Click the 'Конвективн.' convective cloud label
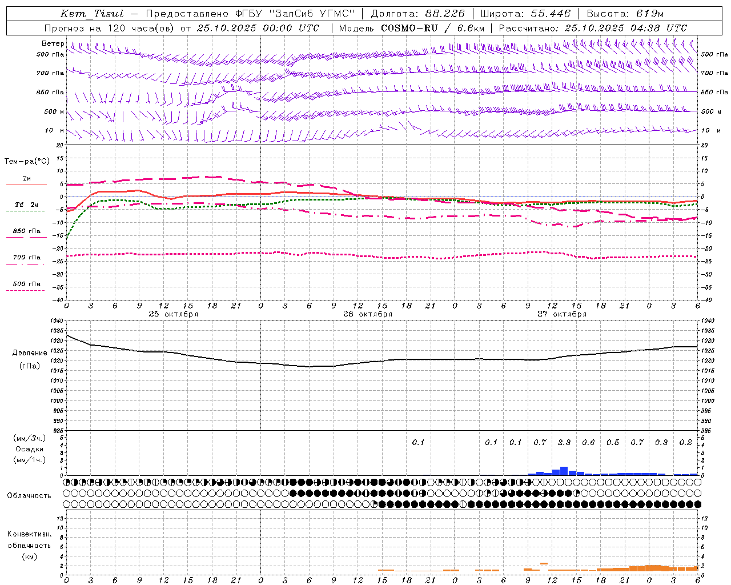The width and height of the screenshot is (731, 585). coord(29,534)
